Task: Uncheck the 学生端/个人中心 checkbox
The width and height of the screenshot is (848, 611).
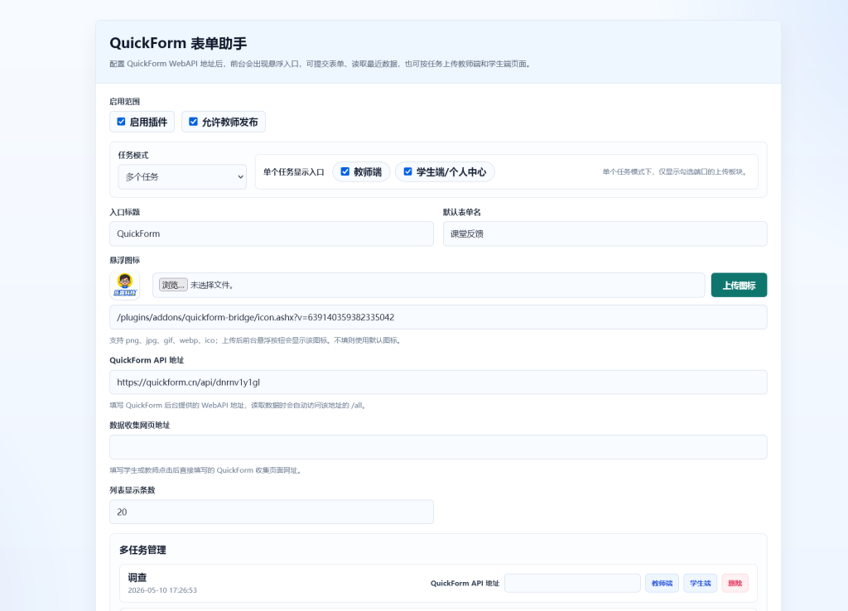Action: tap(407, 171)
